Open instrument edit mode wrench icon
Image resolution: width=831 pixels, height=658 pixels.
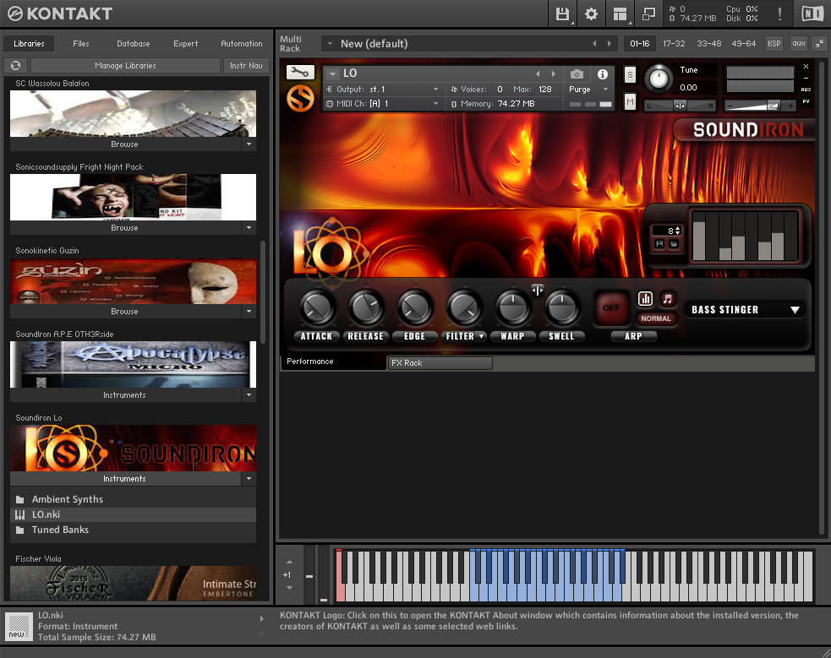point(300,72)
